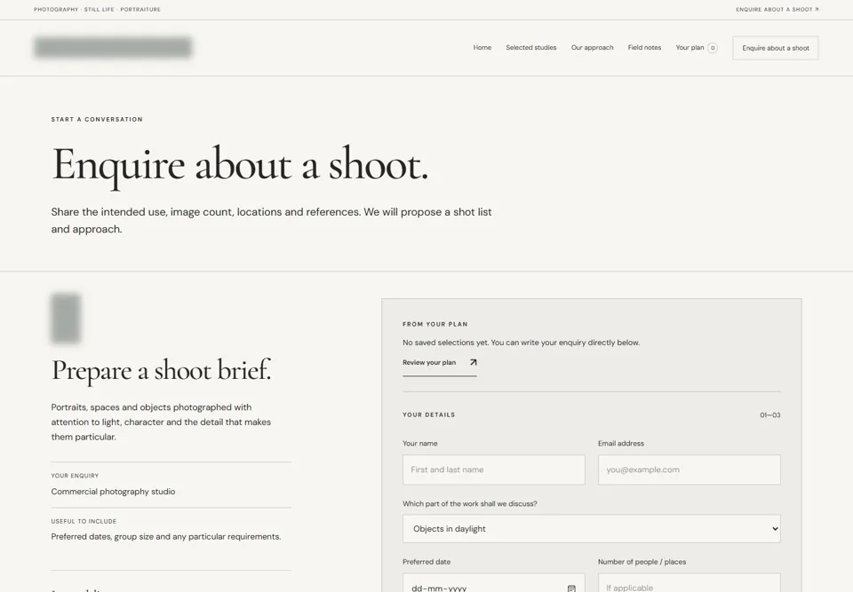Click the Your plan count badge
853x592 pixels.
point(713,48)
